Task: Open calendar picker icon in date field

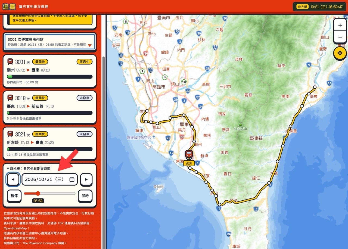Action: [x=72, y=179]
